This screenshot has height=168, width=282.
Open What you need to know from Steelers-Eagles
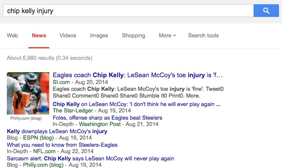coord(62,145)
